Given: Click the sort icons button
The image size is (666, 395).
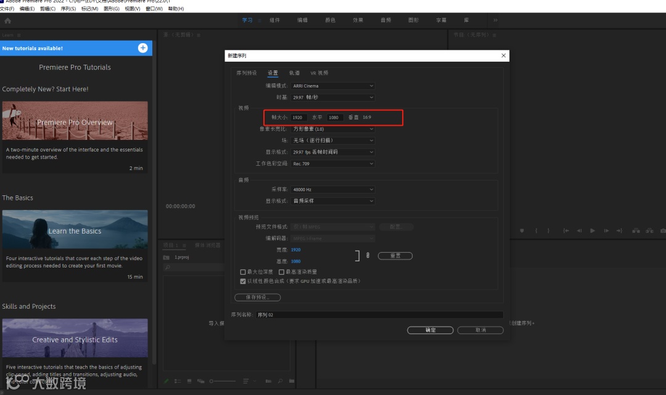Looking at the screenshot, I should [245, 381].
